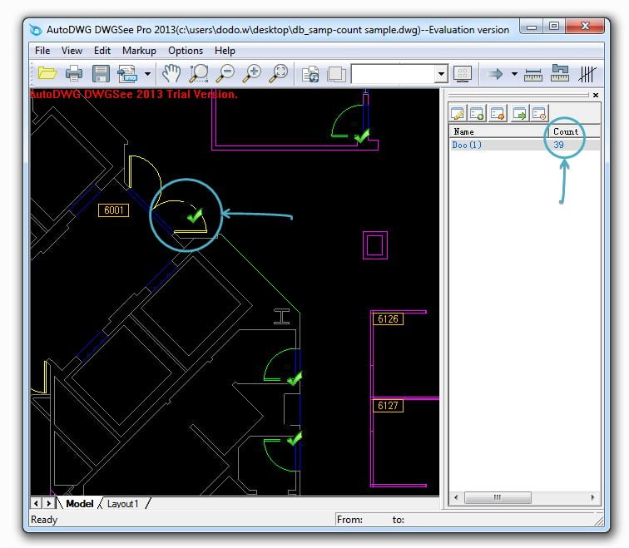Screen dimensions: 629x548
Task: Expand the dropdown beside the arrow icon
Action: click(x=514, y=74)
